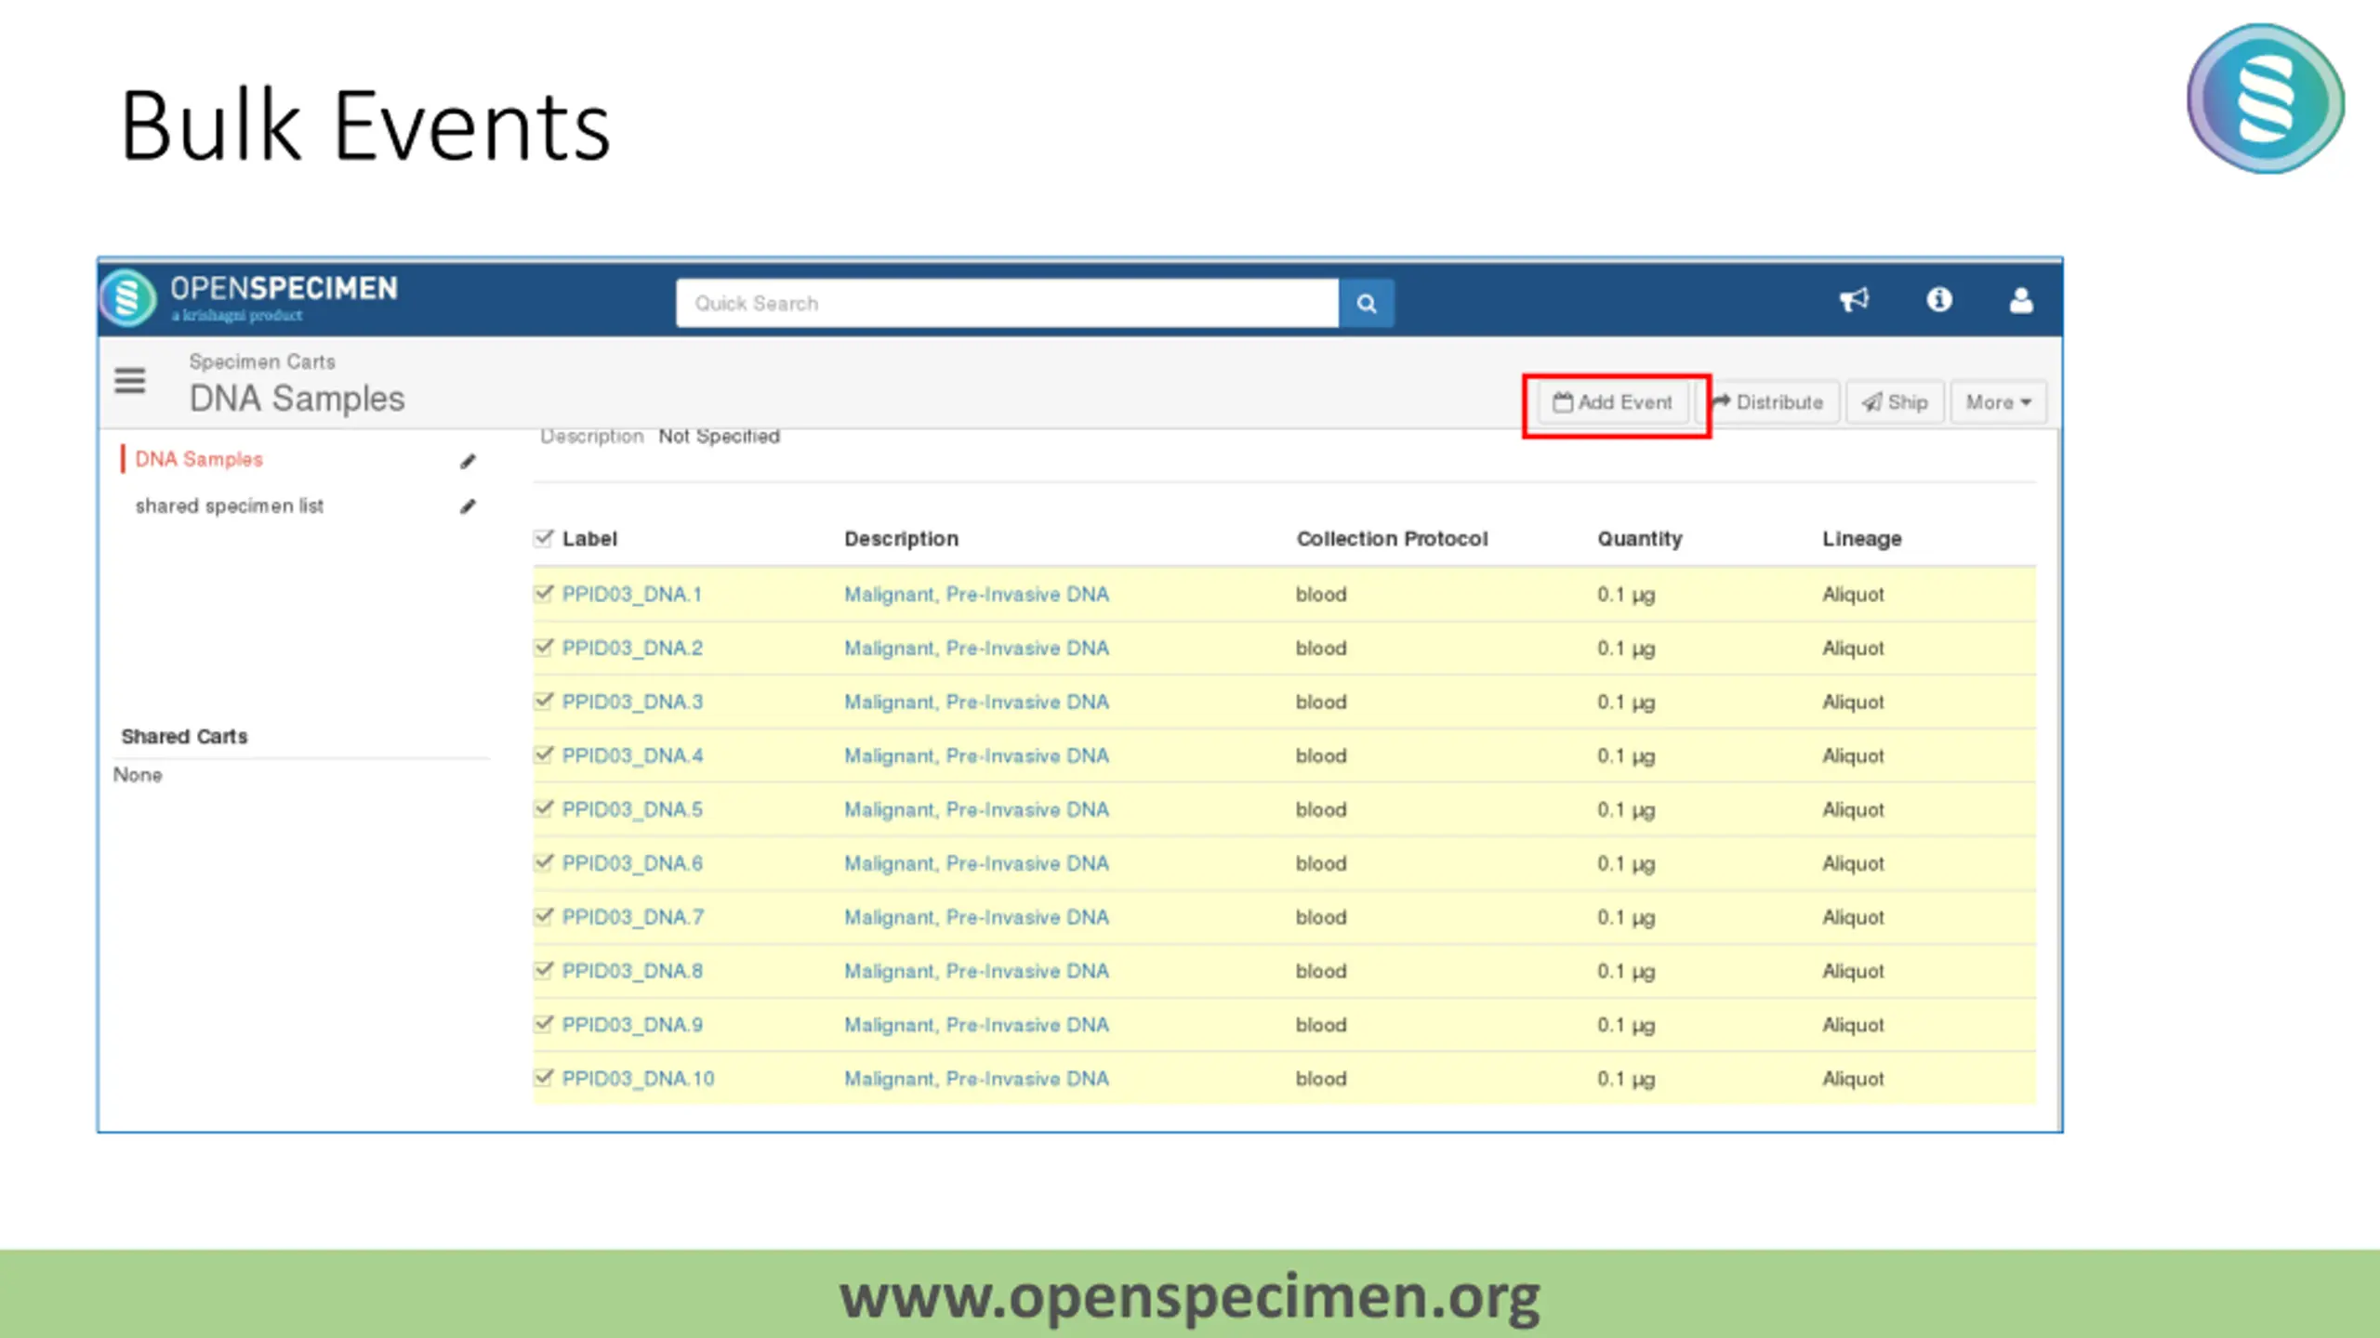Screen dimensions: 2380x1338
Task: Click the Ship button
Action: click(x=1895, y=402)
